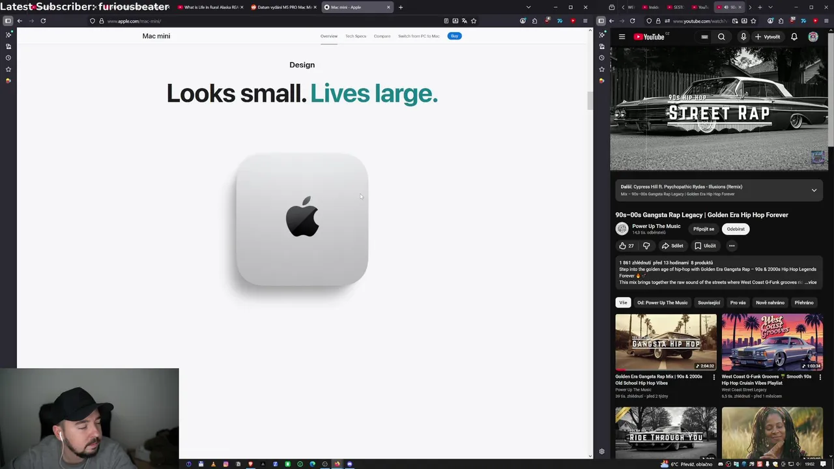Viewport: 834px width, 469px height.
Task: Open menu for Golden Era Gangsta Rap Mix video
Action: point(713,377)
